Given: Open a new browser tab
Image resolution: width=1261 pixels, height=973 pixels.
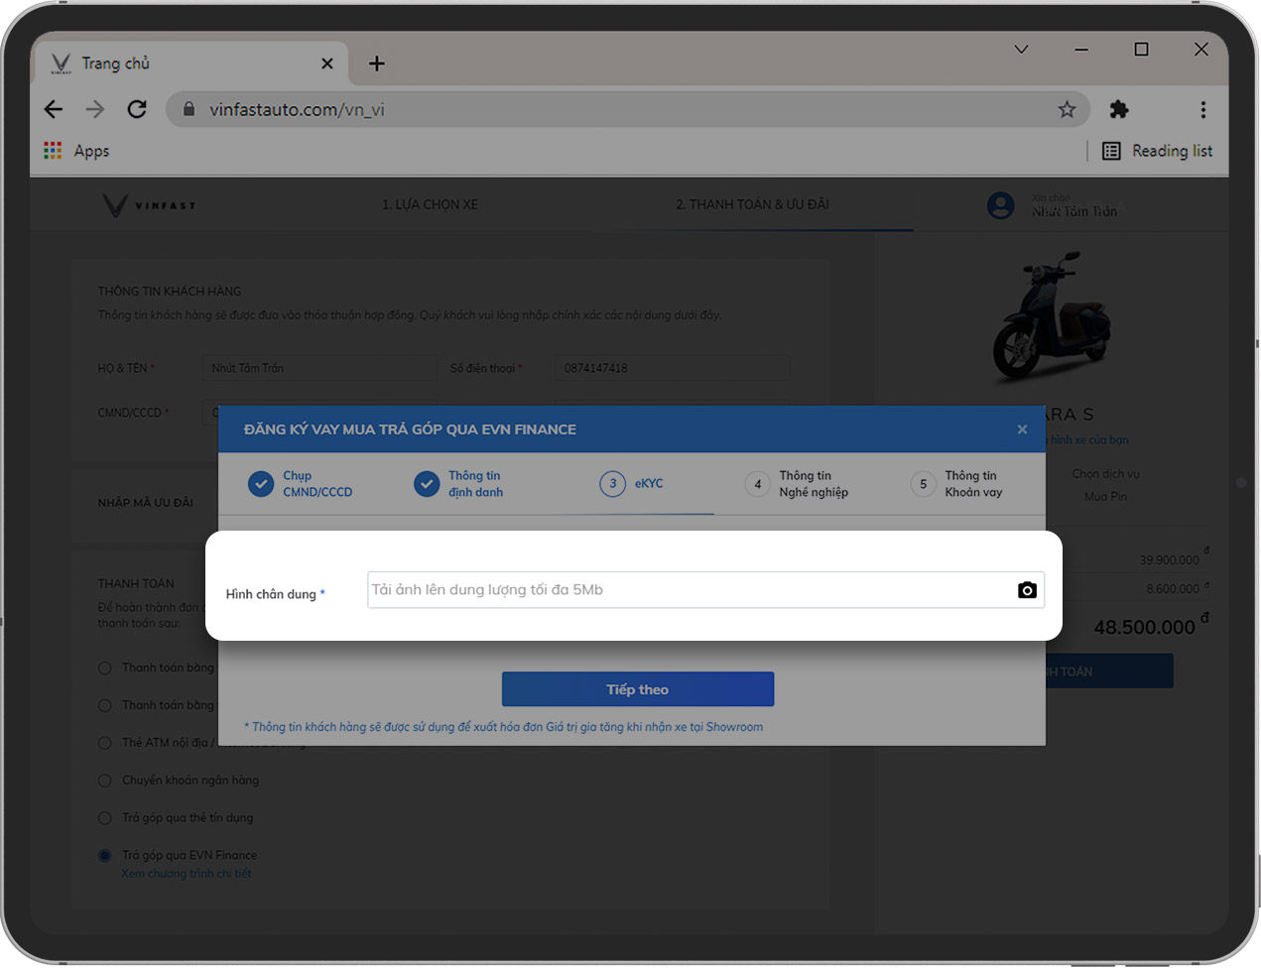Looking at the screenshot, I should point(377,63).
